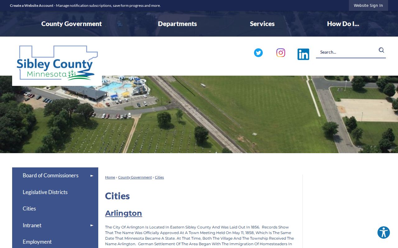Click Cities in the breadcrumb trail
The width and height of the screenshot is (398, 248).
pos(159,177)
